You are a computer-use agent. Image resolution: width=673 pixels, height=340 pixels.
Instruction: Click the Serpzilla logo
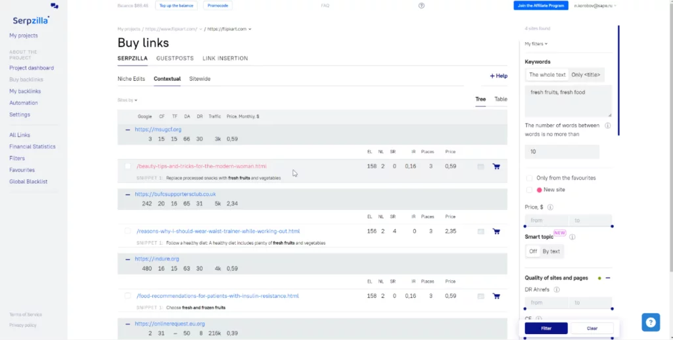point(31,20)
